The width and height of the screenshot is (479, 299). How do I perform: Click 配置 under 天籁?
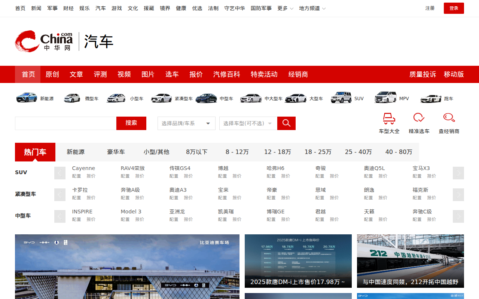click(x=369, y=219)
